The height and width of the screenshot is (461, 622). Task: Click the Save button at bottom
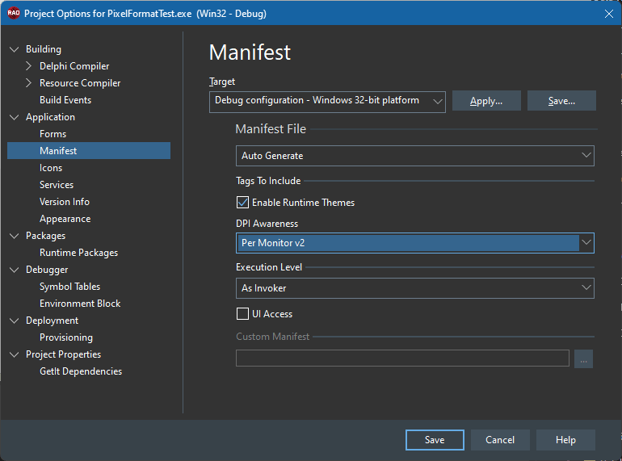(435, 440)
